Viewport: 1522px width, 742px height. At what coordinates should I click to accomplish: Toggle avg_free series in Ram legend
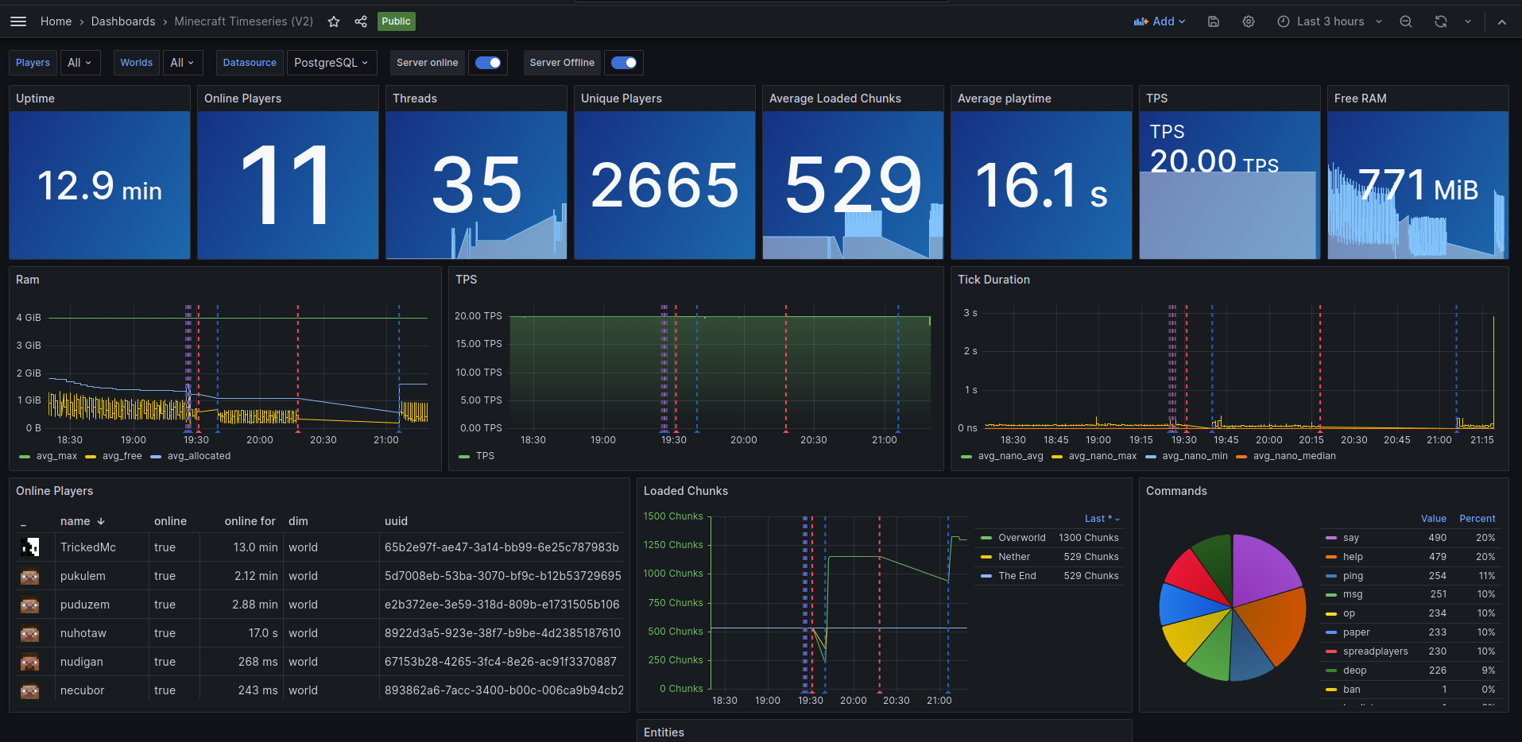(122, 456)
